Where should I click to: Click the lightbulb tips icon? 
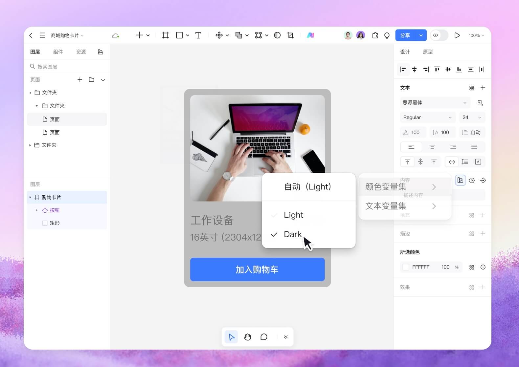[387, 35]
